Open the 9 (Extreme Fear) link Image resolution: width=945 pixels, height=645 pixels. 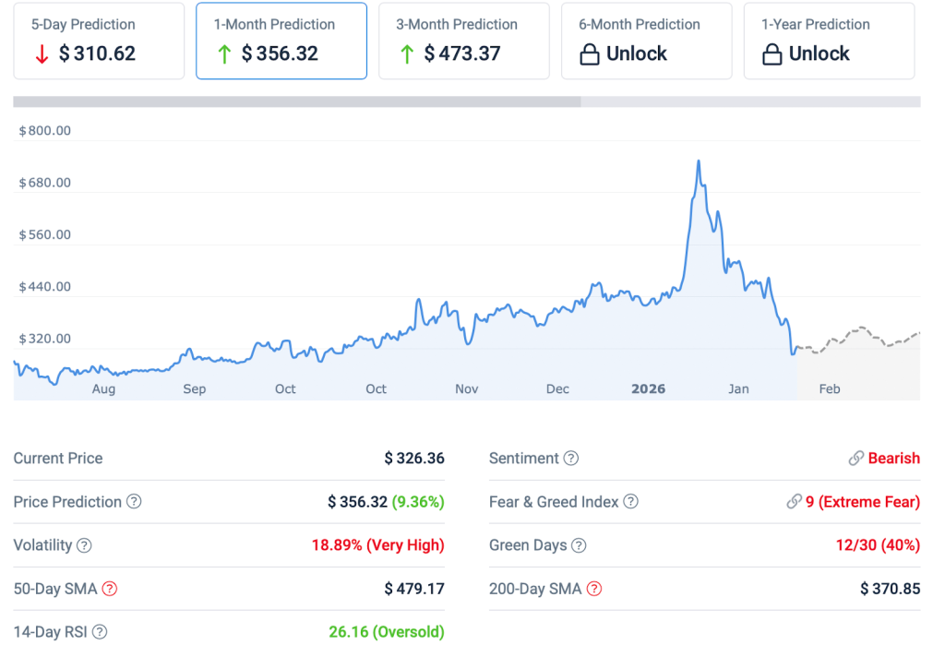tap(862, 502)
